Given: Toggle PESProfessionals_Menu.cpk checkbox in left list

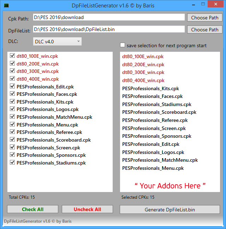Looking at the screenshot, I should point(12,124).
